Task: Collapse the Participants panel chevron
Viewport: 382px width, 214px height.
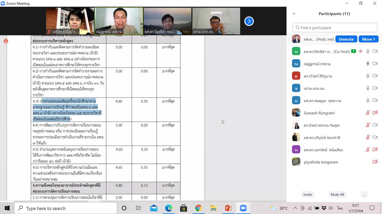Action: coord(294,14)
